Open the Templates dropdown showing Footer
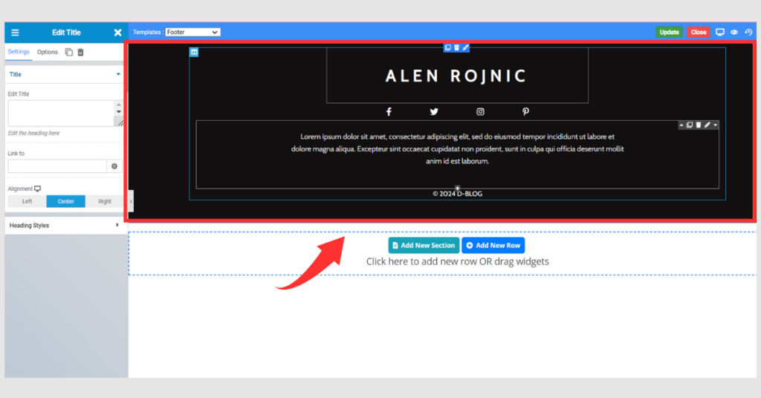 point(192,32)
